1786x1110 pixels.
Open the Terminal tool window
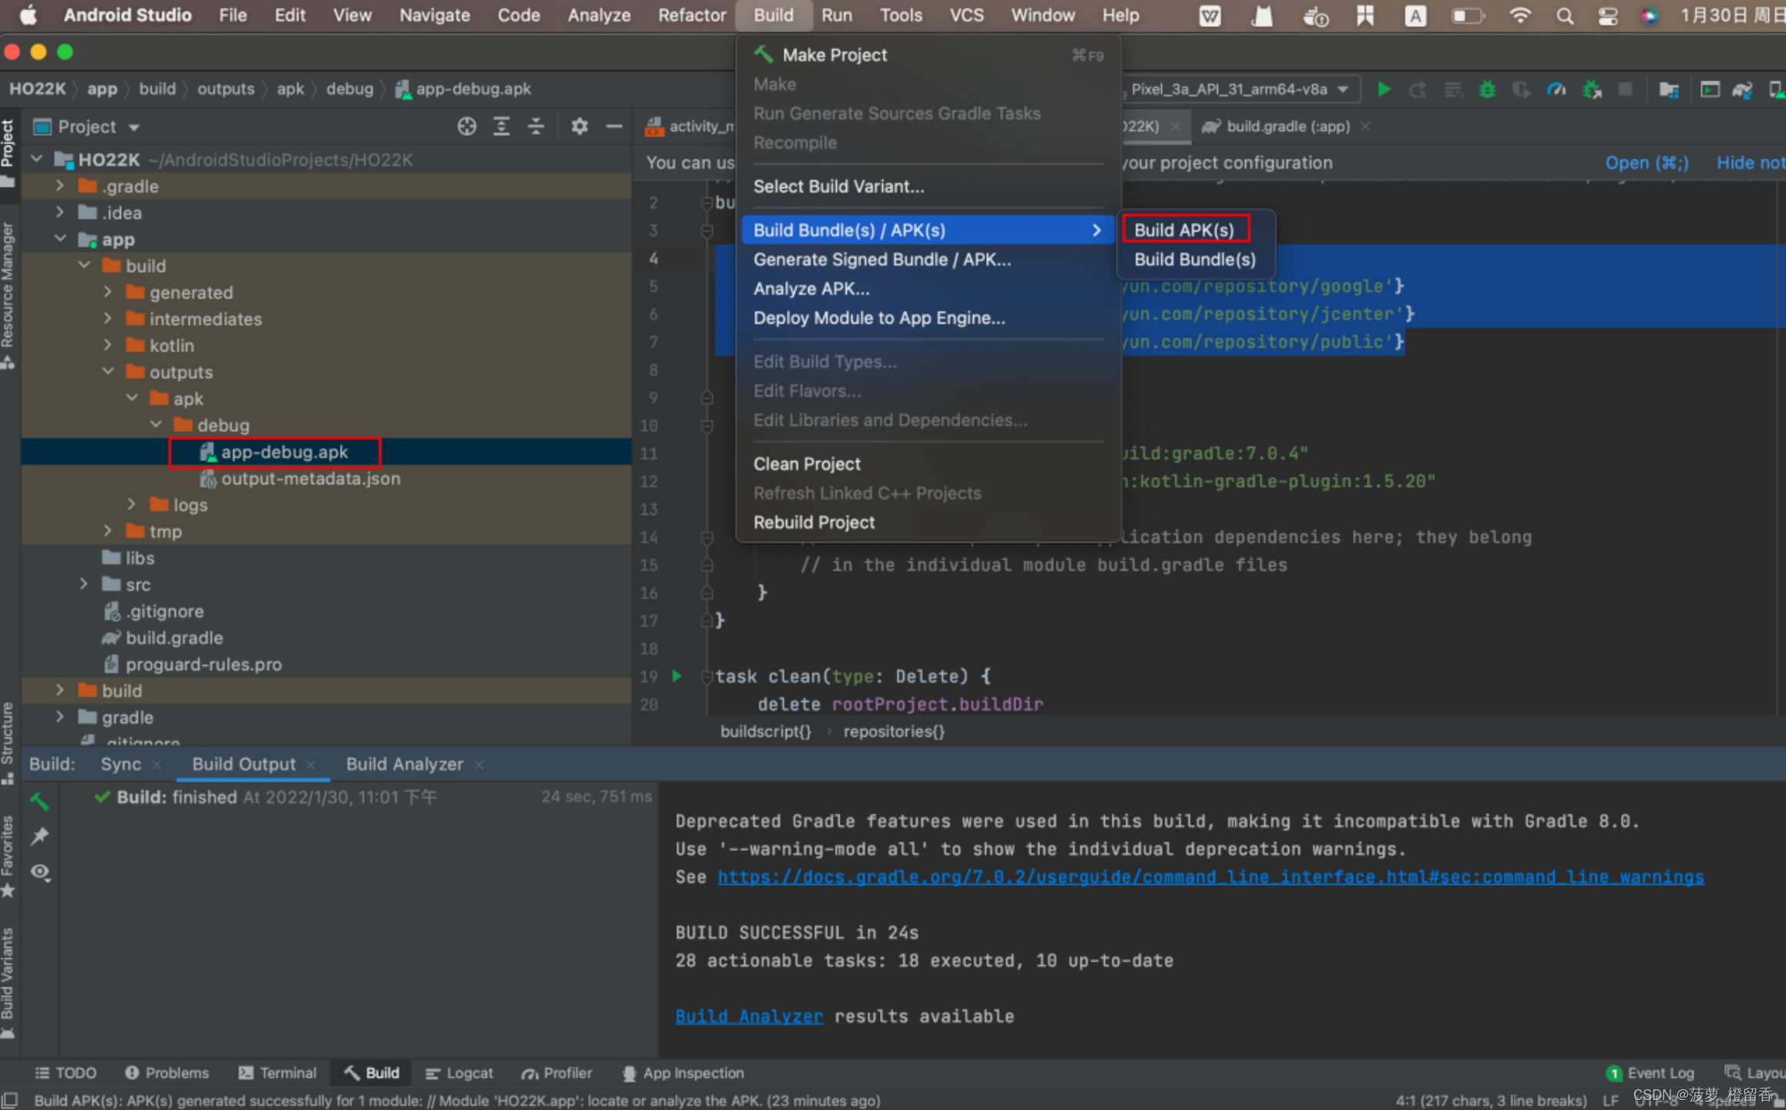pos(278,1073)
